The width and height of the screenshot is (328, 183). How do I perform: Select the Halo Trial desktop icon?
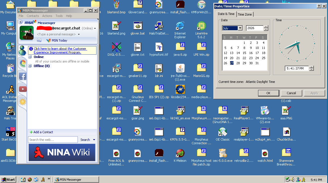tap(10, 113)
